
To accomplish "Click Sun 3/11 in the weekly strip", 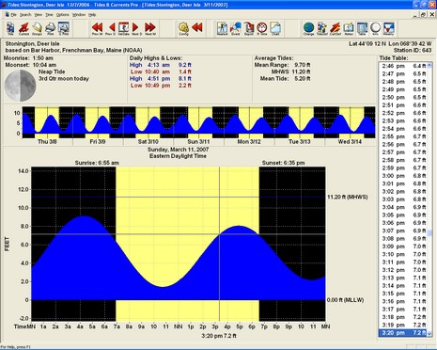I will pos(198,142).
